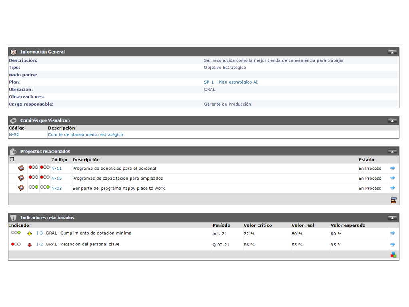Click the Proyectos relacionados header icon
Screen dimensions: 409x307
[13, 152]
